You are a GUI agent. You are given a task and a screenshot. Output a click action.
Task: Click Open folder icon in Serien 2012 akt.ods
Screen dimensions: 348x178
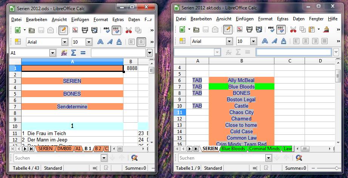(x=196, y=29)
